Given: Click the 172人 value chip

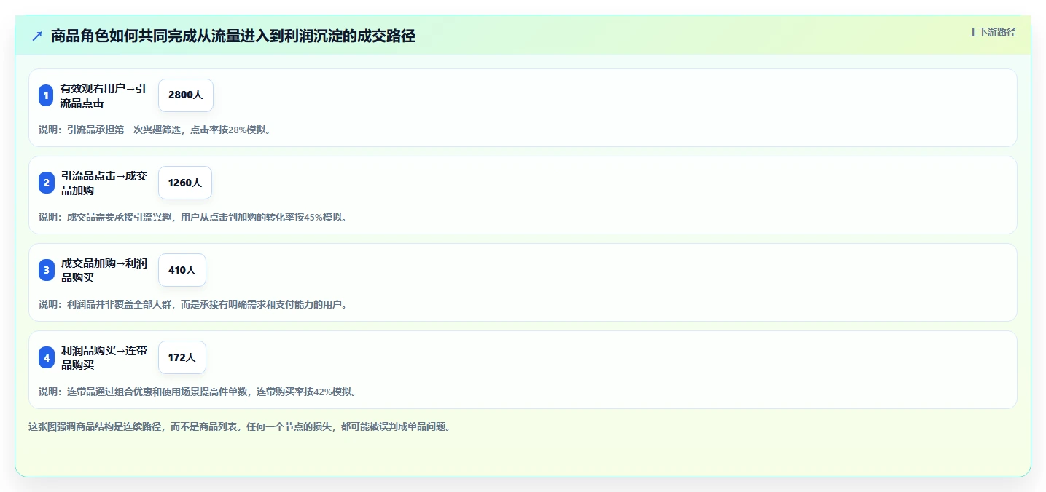Looking at the screenshot, I should 182,357.
